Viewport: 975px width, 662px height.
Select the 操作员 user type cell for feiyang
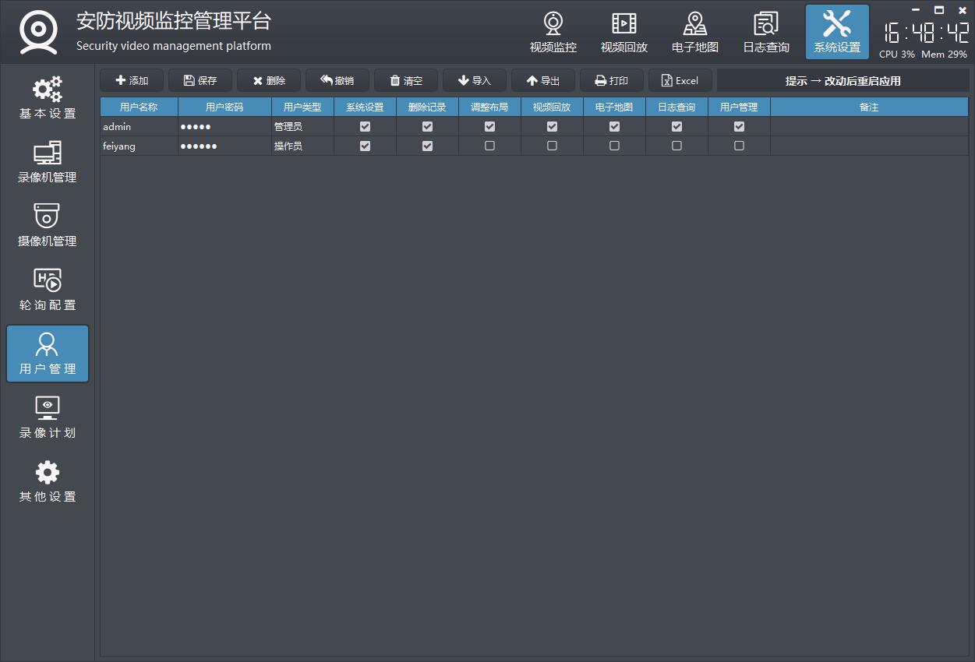point(302,146)
